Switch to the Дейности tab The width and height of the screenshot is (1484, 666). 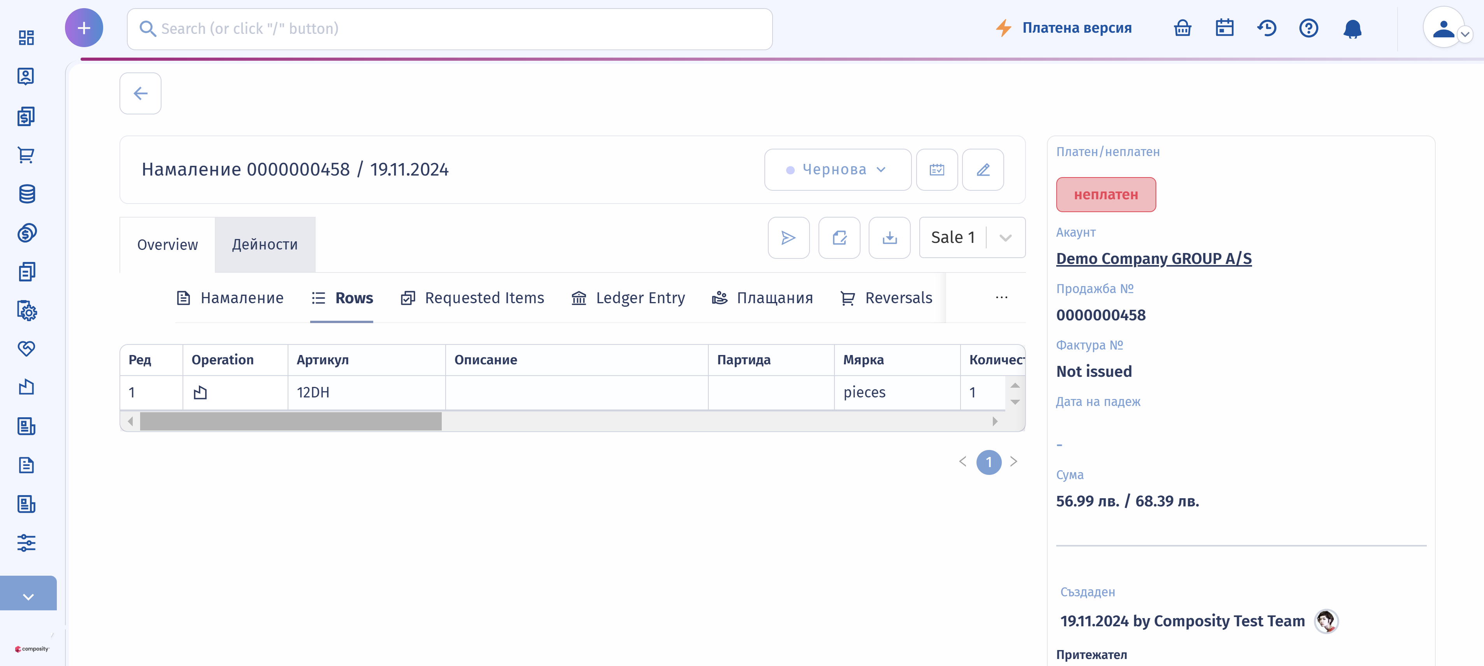(x=265, y=245)
